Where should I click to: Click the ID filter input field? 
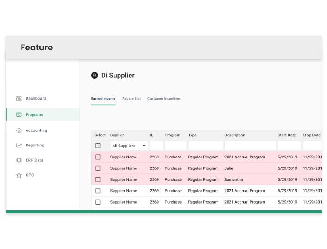[x=156, y=146]
